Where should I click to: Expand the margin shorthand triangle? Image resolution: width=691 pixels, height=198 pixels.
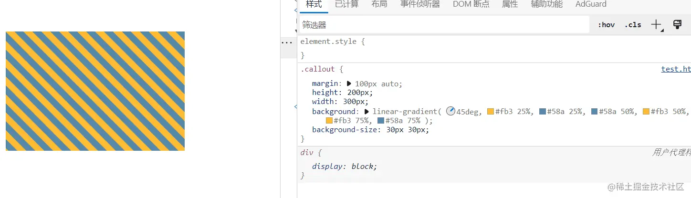point(349,83)
